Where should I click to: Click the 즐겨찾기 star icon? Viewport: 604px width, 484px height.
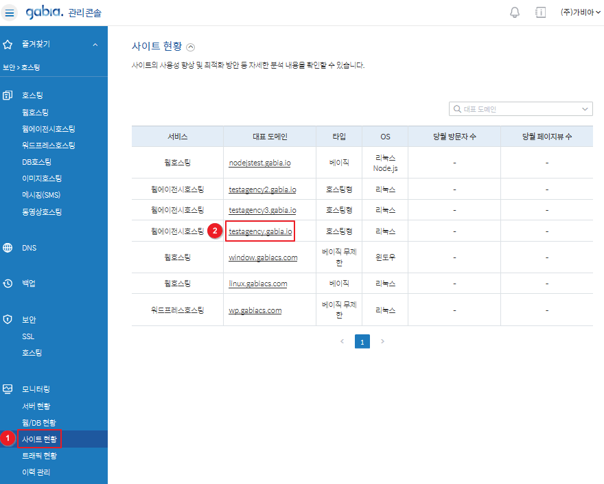tap(8, 45)
